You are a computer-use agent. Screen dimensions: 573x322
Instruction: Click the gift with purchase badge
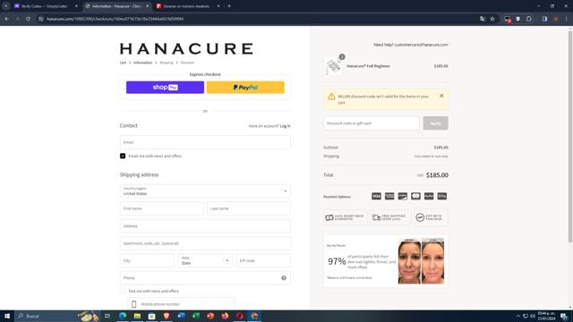pyautogui.click(x=431, y=217)
